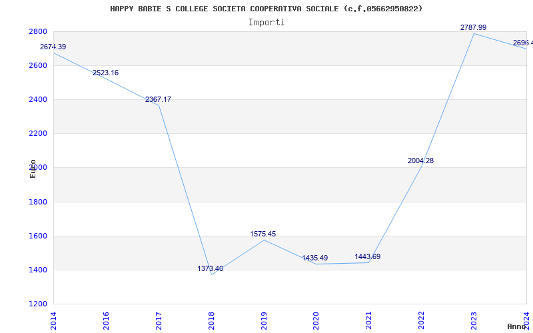Viewport: 533px width, 333px height.
Task: Click x-axis year 2017
Action: (159, 320)
